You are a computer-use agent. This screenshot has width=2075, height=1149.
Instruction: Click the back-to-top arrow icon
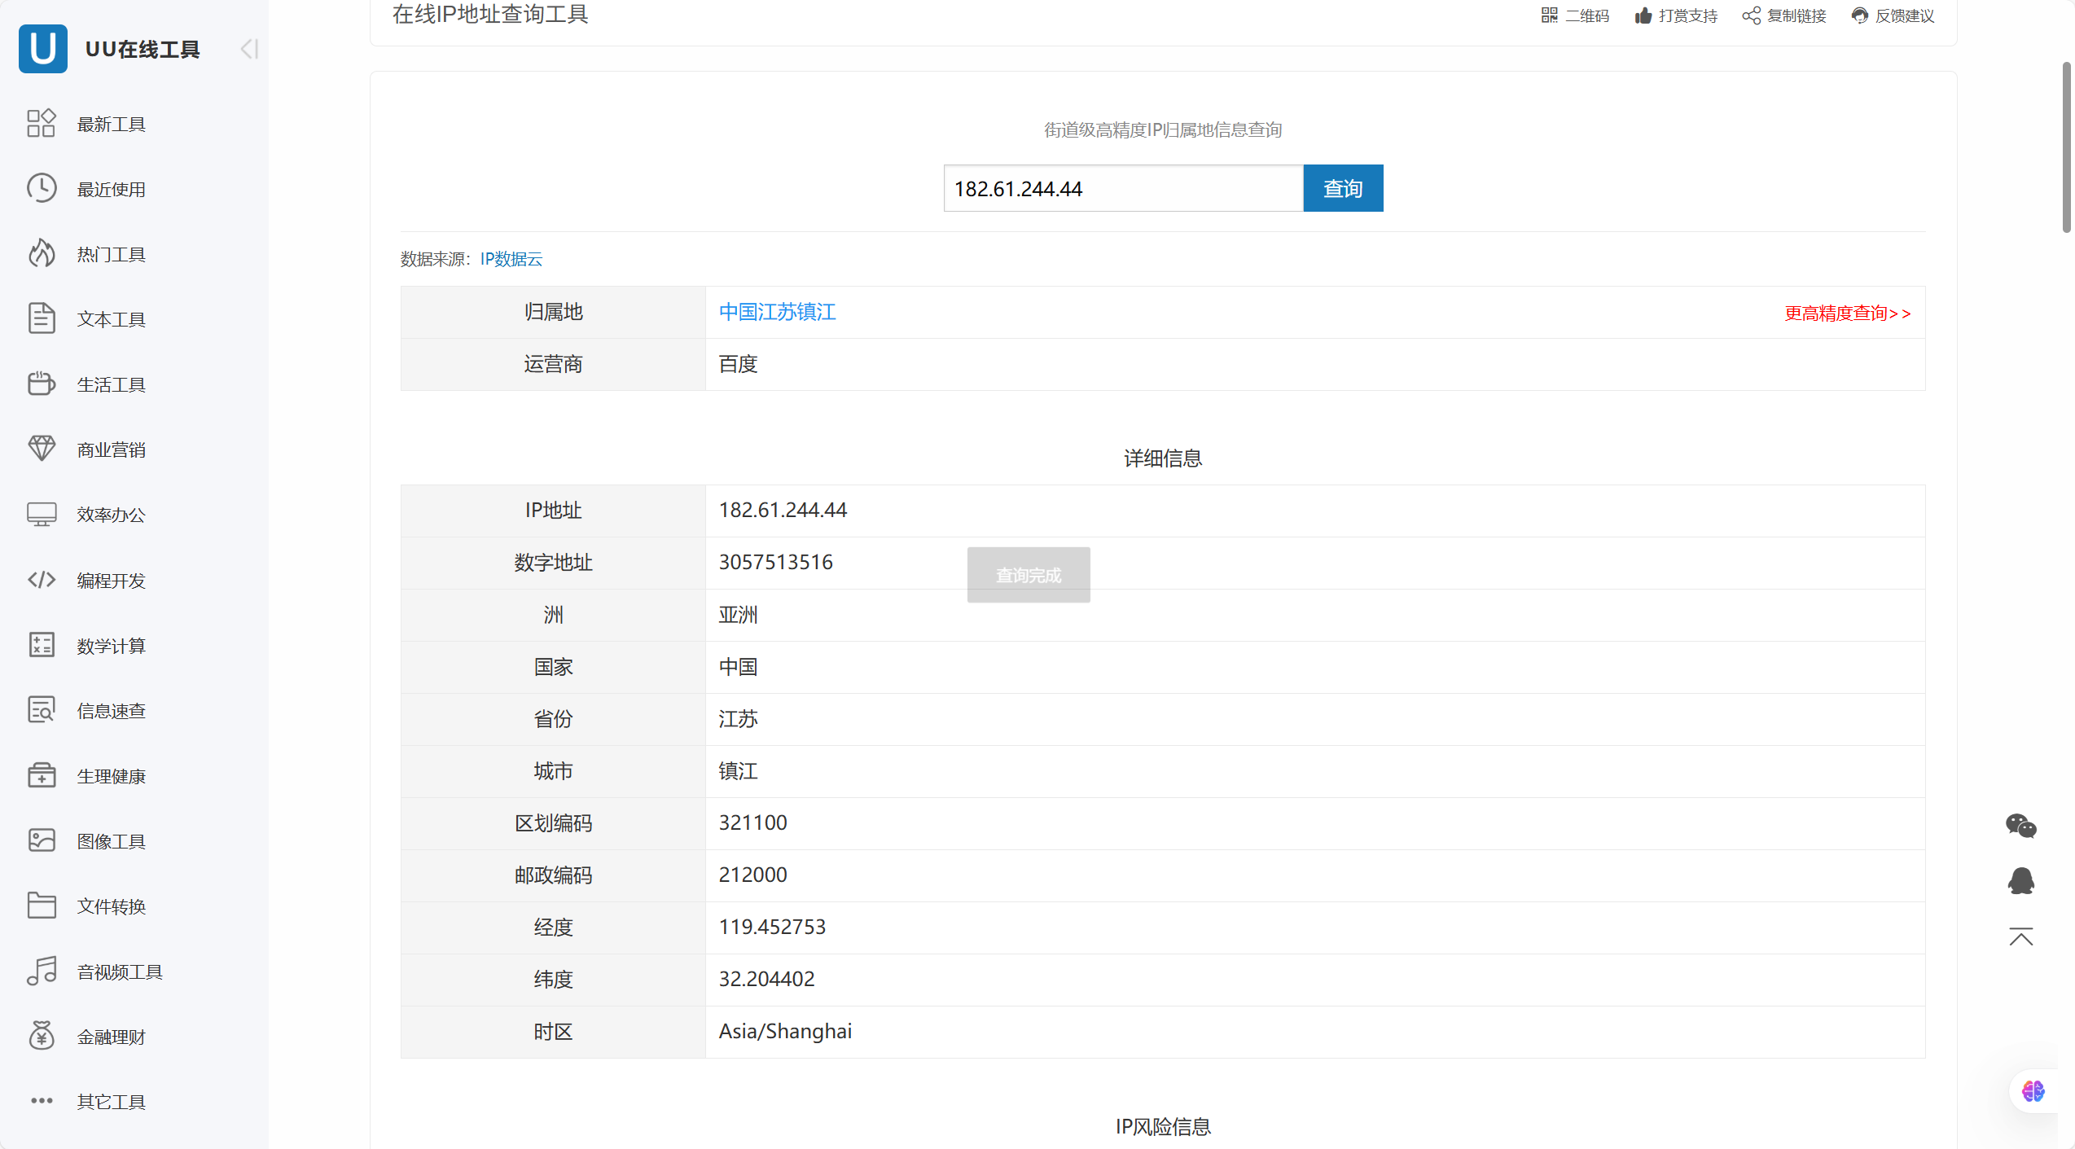pyautogui.click(x=2020, y=936)
